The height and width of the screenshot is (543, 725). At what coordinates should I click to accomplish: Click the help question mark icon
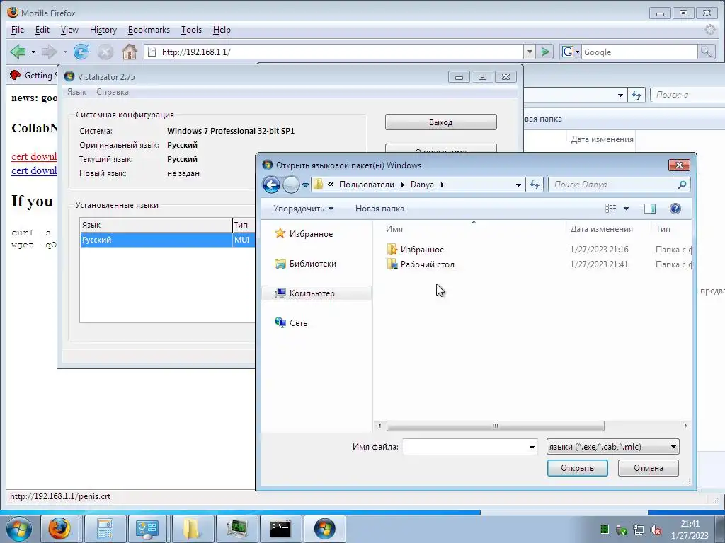pos(675,209)
